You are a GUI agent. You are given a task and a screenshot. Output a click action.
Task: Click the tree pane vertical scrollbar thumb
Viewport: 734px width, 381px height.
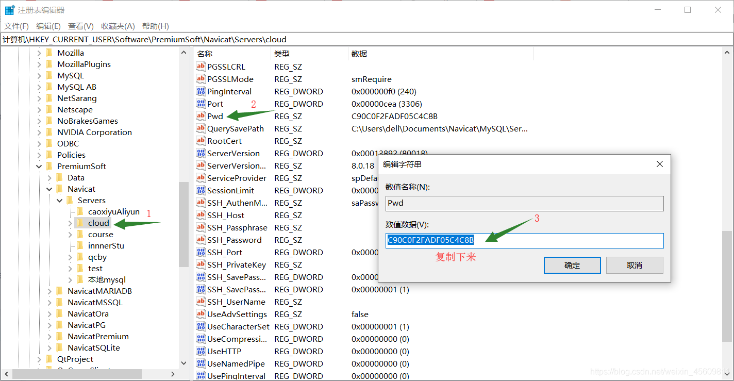[184, 225]
